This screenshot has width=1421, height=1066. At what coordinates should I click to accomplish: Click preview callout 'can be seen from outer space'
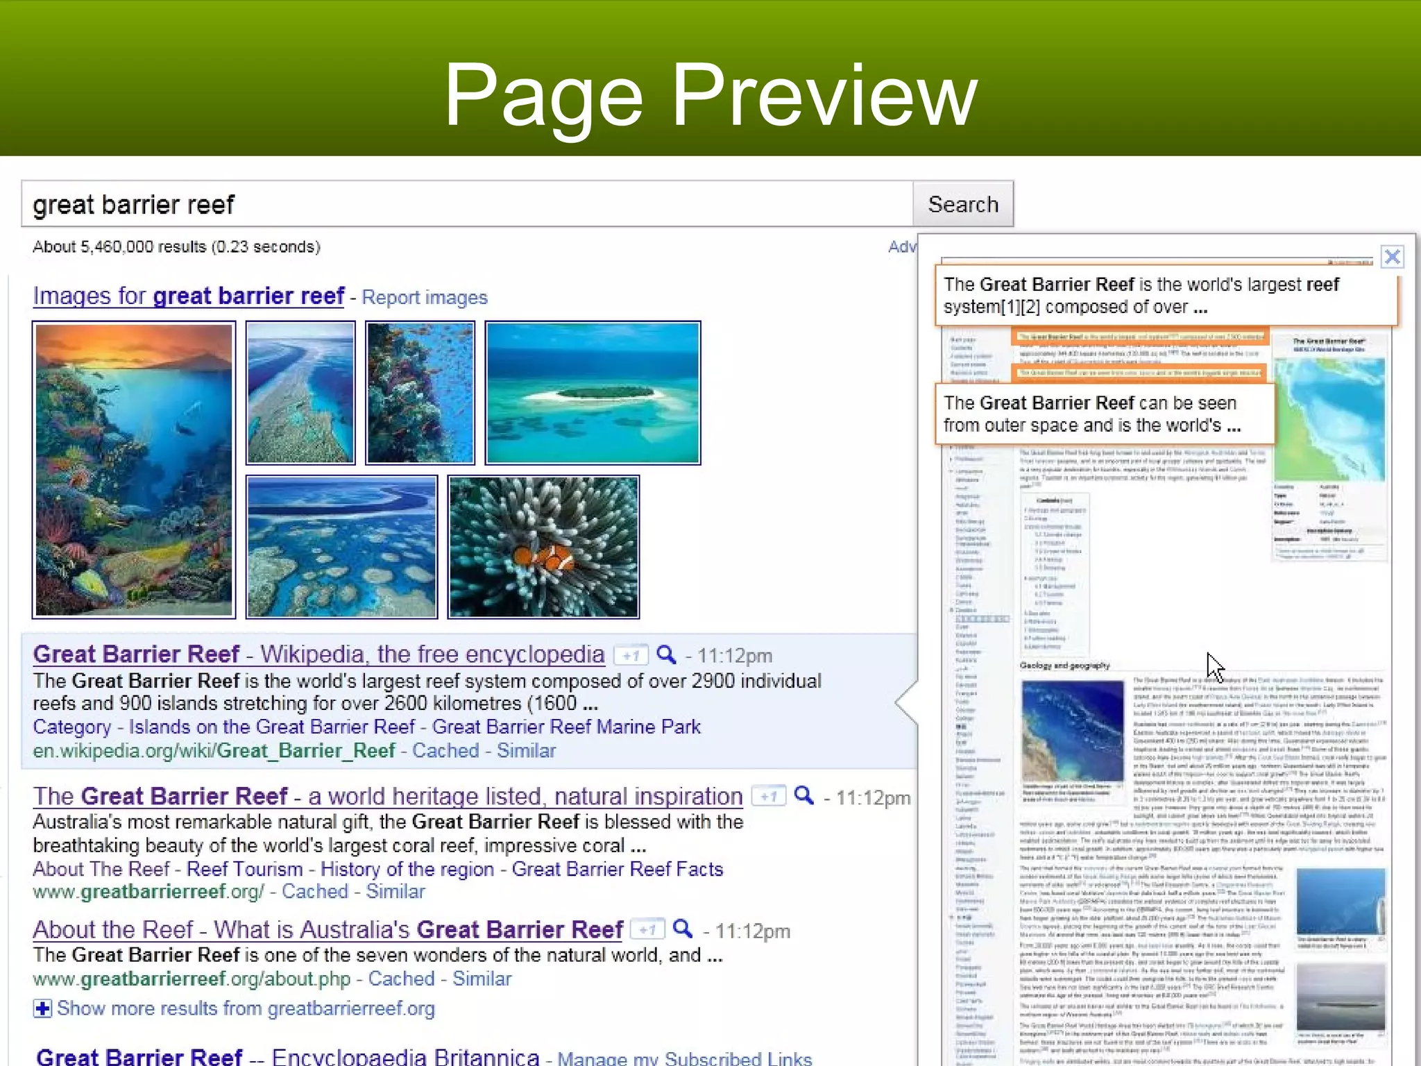coord(1105,414)
